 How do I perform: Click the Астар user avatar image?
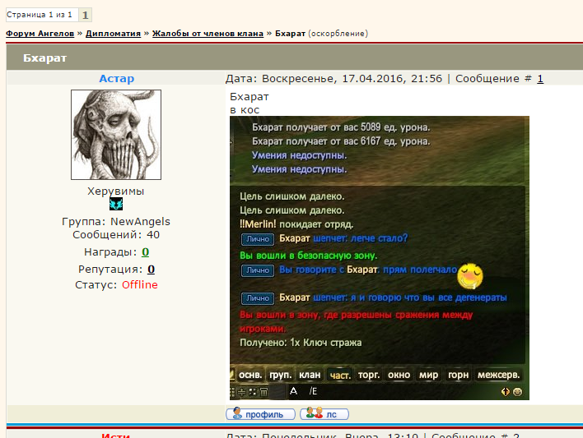116,135
